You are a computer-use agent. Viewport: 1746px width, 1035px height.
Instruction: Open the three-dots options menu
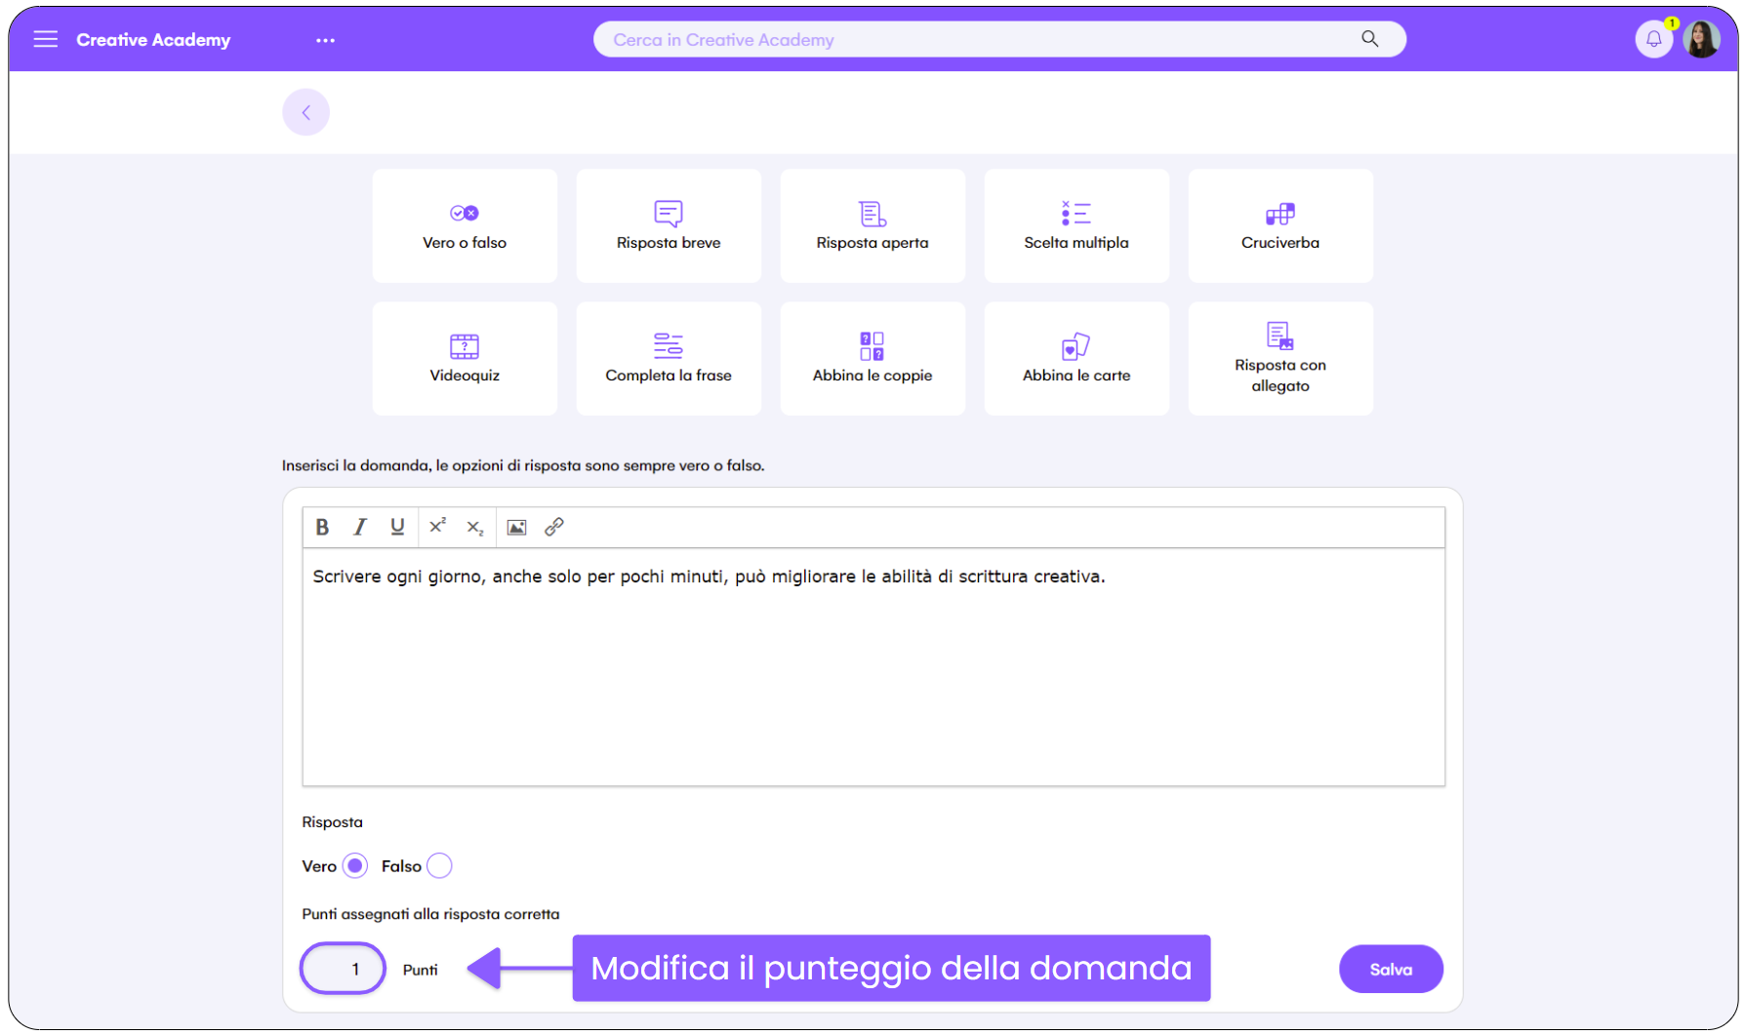pos(325,40)
